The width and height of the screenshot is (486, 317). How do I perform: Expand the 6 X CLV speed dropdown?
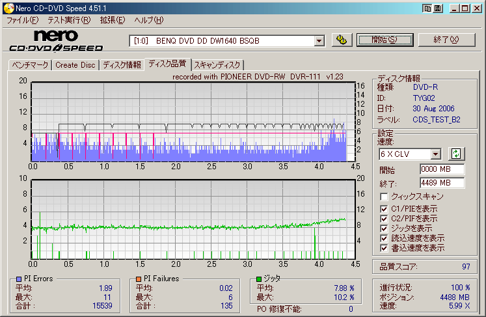pos(435,154)
